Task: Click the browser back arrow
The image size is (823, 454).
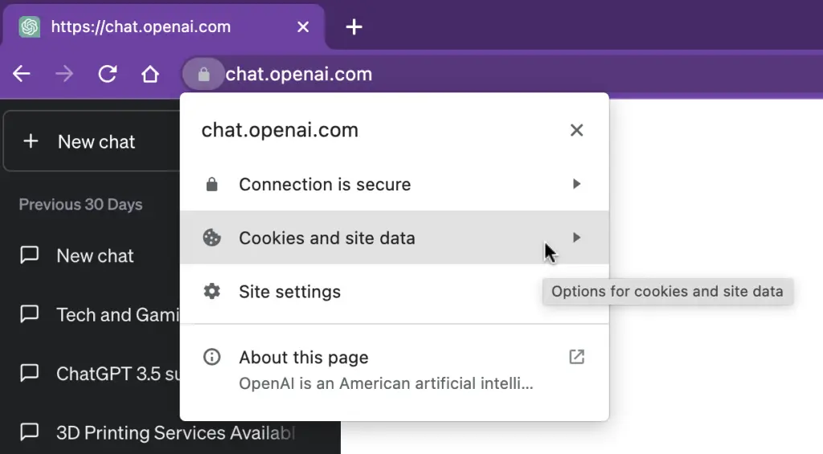Action: 22,74
